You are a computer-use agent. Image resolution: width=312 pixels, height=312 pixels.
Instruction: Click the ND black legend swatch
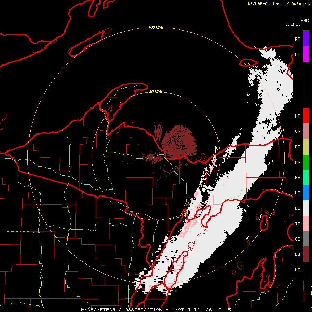[x=306, y=270]
